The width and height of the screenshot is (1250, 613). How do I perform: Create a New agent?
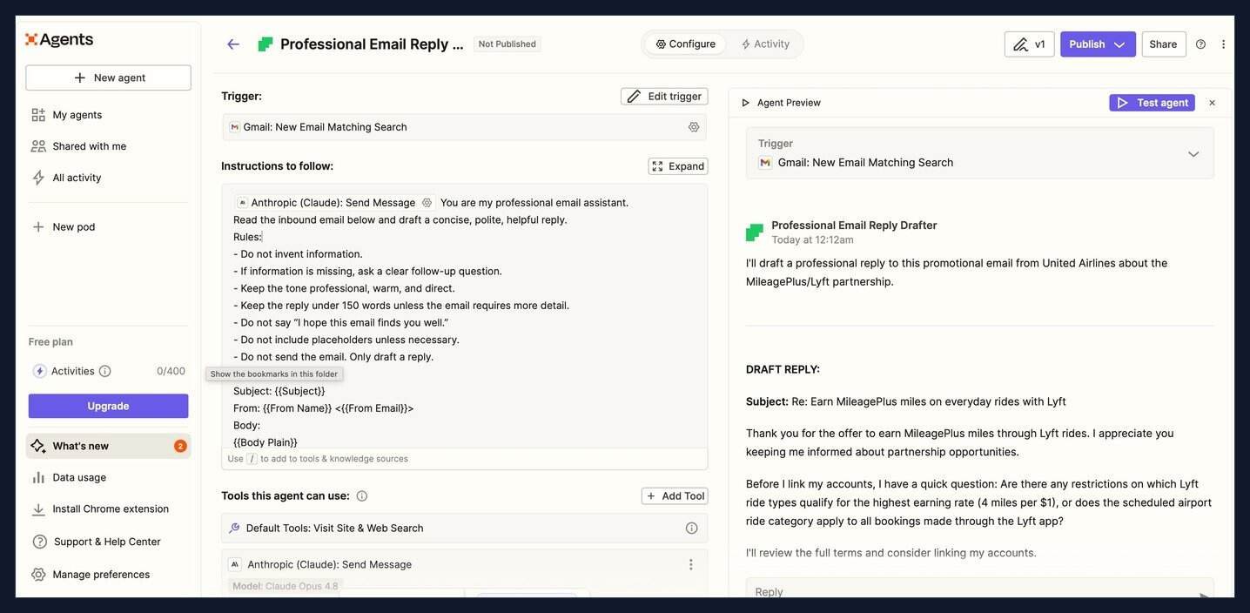click(x=108, y=77)
